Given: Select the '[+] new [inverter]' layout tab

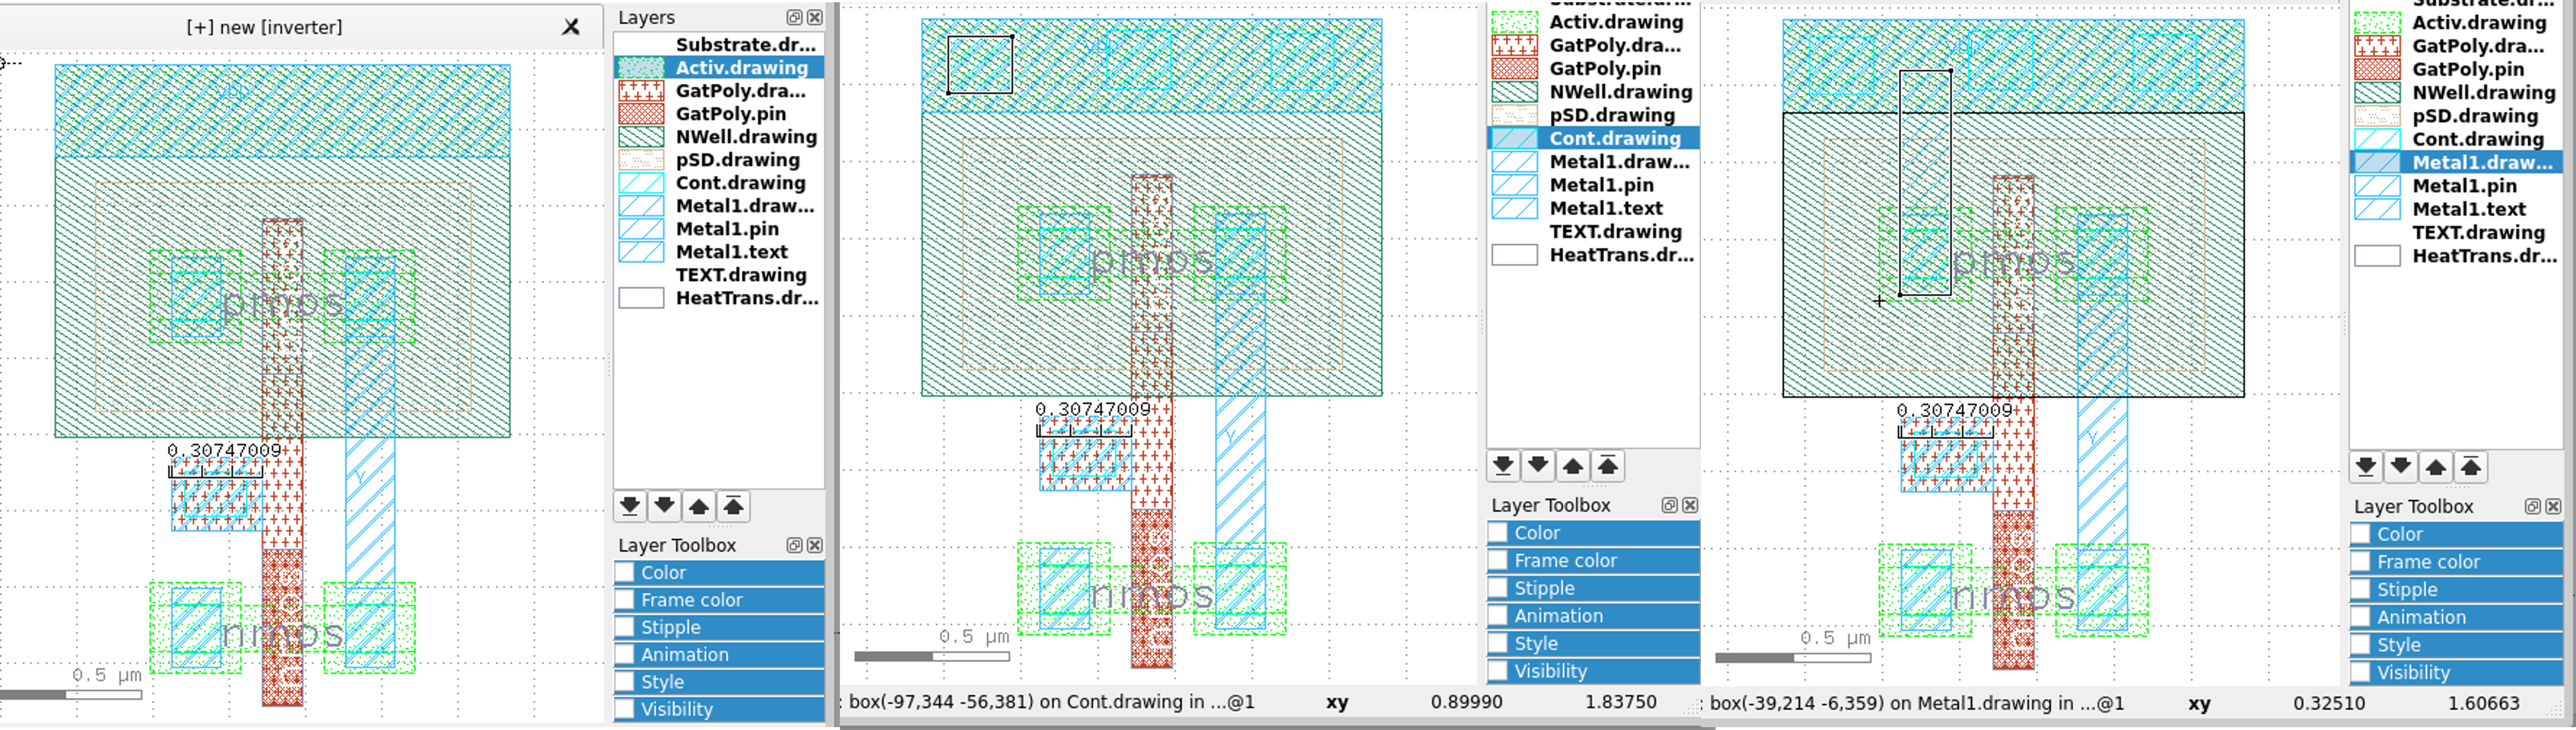Looking at the screenshot, I should click(x=264, y=27).
